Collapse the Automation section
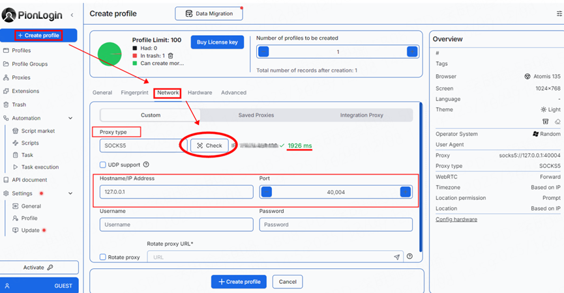The image size is (564, 293). point(70,119)
